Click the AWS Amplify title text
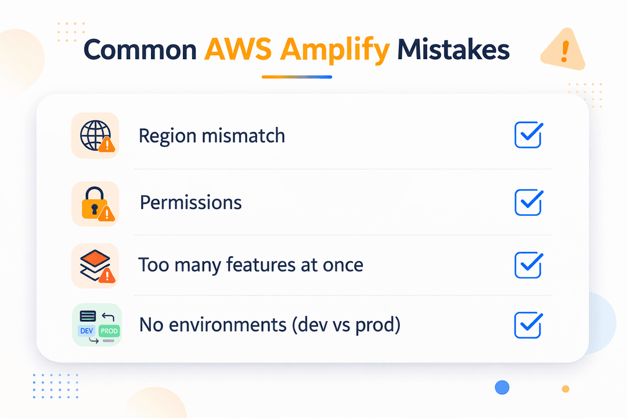The width and height of the screenshot is (627, 418). tap(297, 50)
